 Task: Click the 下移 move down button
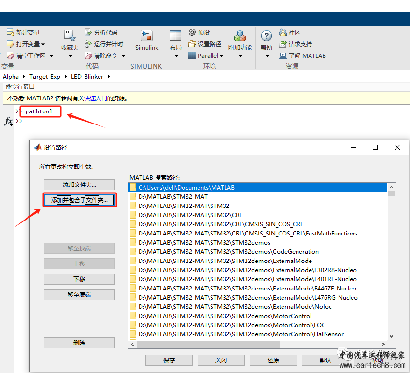(79, 279)
